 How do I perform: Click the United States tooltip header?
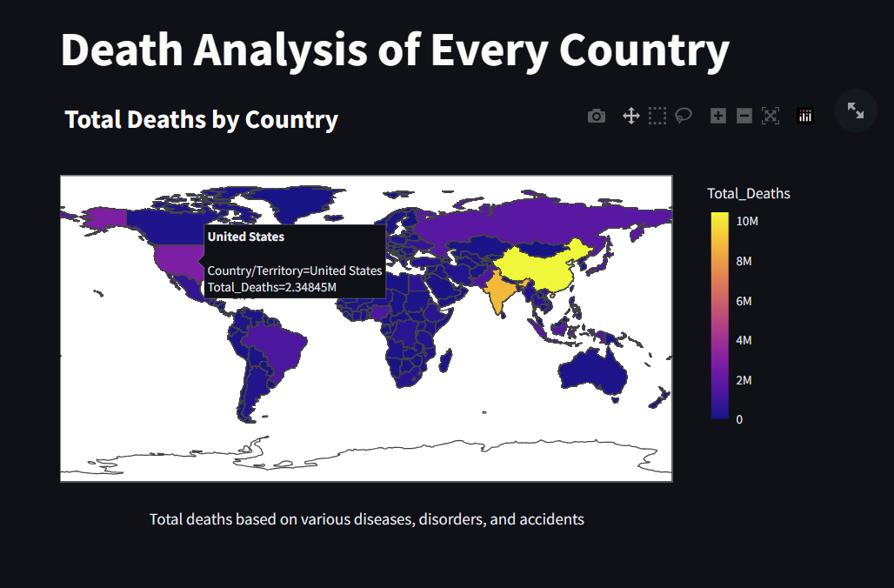click(246, 237)
